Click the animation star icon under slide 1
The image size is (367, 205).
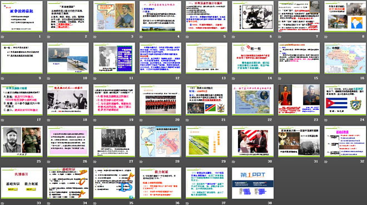tap(2, 37)
